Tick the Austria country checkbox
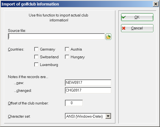This screenshot has width=160, height=127. [67, 49]
